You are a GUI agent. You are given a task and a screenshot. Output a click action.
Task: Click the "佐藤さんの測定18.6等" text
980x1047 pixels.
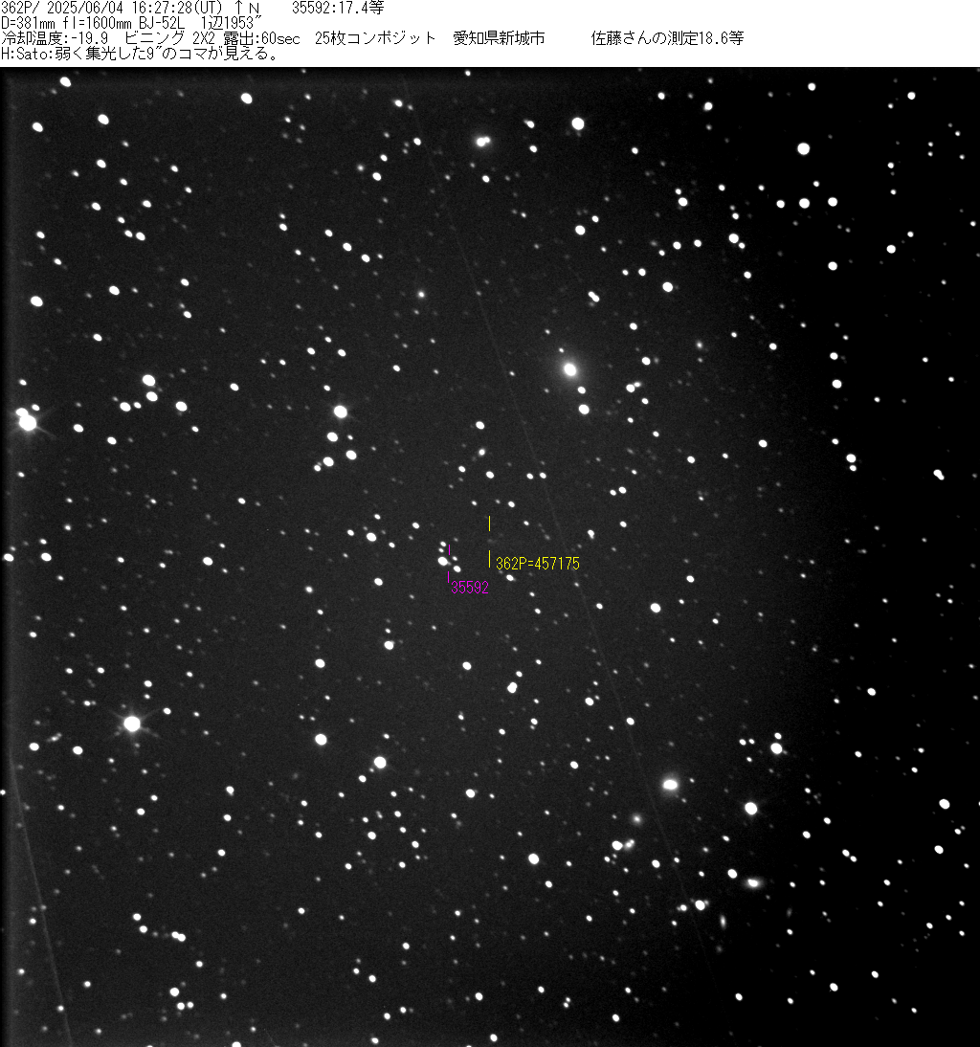click(x=668, y=38)
